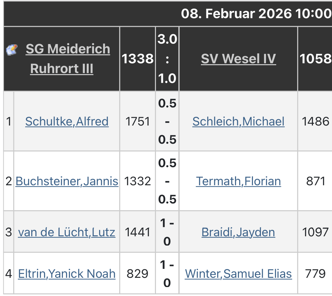Click the 3.0 : 1.0 match score cell

point(167,59)
